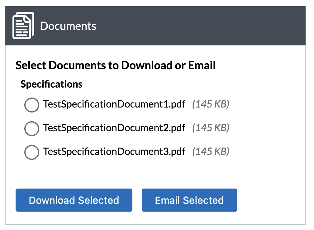Click the Documents stacked pages icon
The height and width of the screenshot is (230, 314).
pyautogui.click(x=23, y=26)
